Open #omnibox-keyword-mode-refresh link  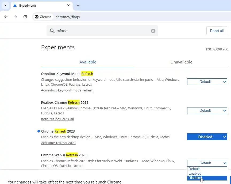pos(67,90)
